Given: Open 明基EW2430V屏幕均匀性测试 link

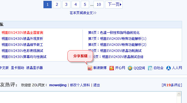Looking at the screenshot, I should coord(24,57).
